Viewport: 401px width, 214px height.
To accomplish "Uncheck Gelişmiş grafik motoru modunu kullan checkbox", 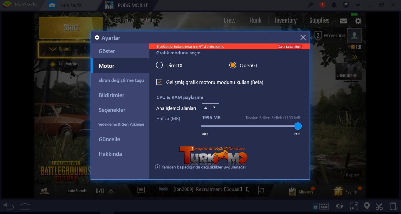I will [159, 82].
